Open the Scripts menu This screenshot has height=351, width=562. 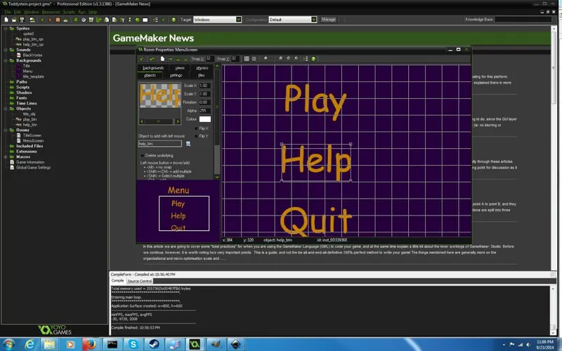tap(69, 12)
